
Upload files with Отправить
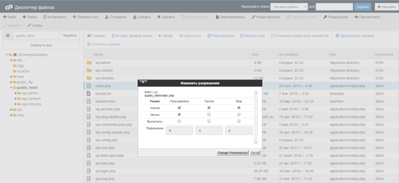(116, 17)
